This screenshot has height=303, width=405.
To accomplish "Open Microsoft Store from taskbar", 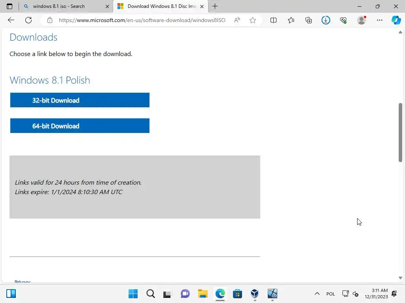I will pos(237,294).
